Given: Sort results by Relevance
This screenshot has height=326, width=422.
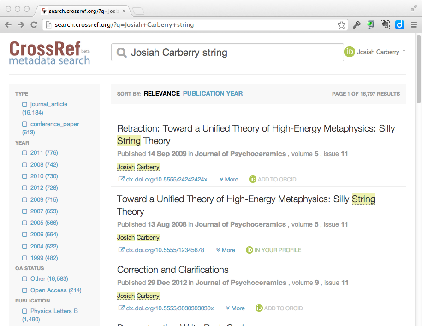Looking at the screenshot, I should point(161,93).
